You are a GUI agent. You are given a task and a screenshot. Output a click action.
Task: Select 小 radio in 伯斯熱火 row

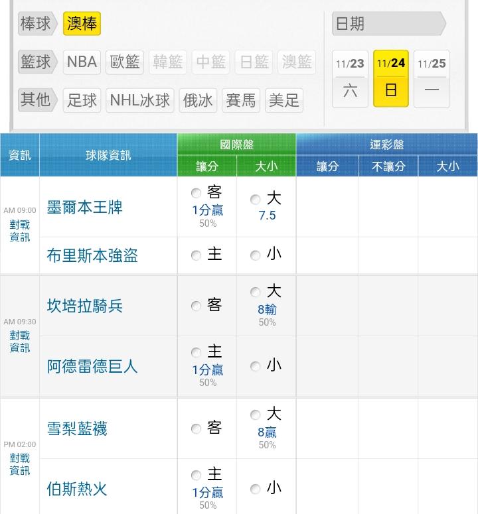pyautogui.click(x=255, y=489)
